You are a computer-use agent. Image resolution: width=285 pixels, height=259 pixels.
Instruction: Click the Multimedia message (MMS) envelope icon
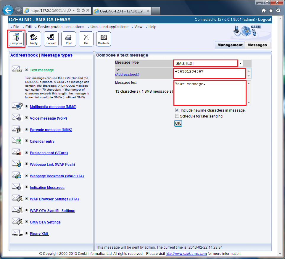[x=17, y=106]
